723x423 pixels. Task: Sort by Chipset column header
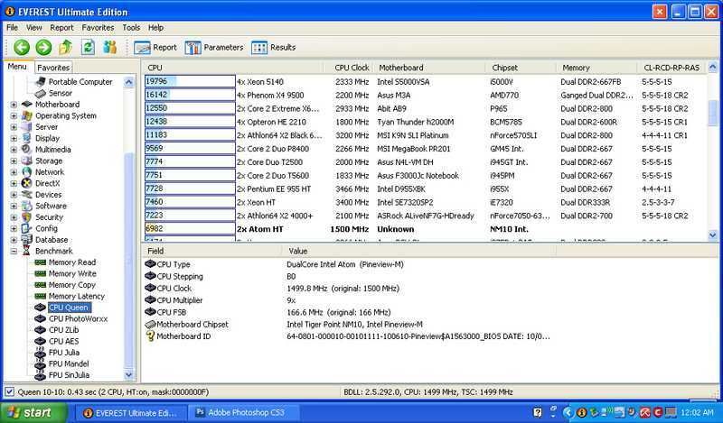(521, 68)
